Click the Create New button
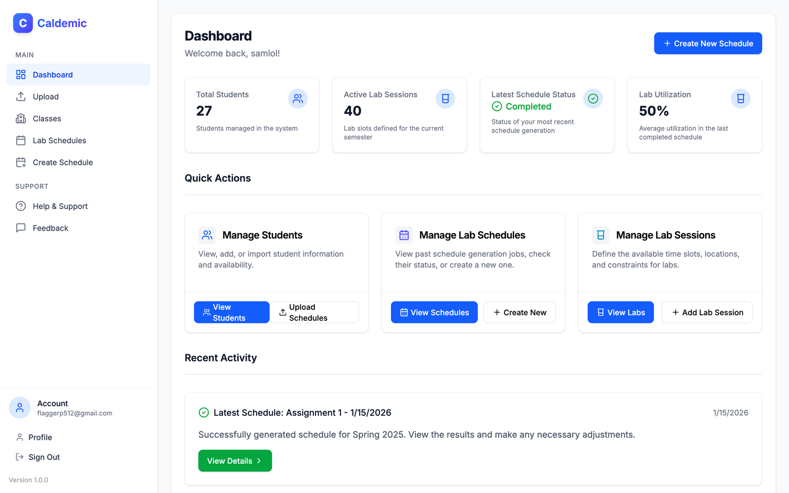Viewport: 789px width, 493px height. [x=519, y=312]
